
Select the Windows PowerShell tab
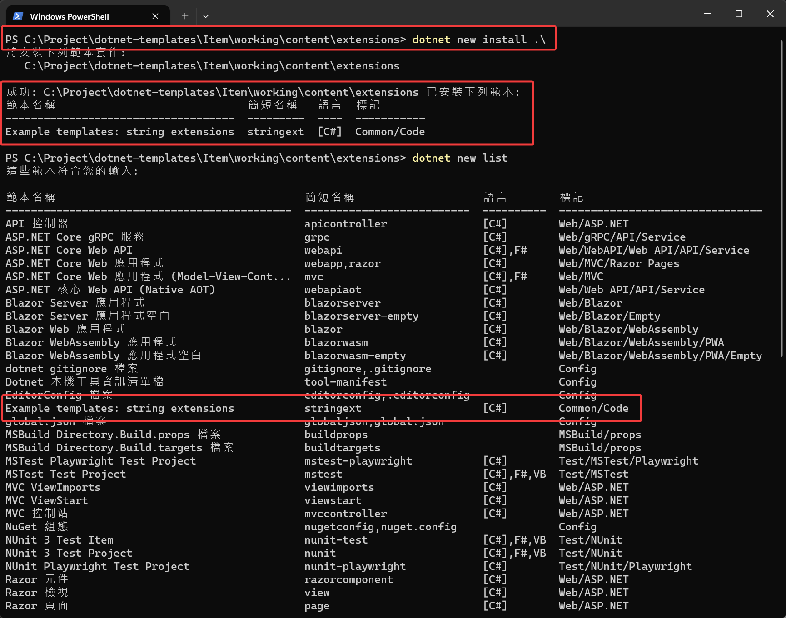coord(89,16)
